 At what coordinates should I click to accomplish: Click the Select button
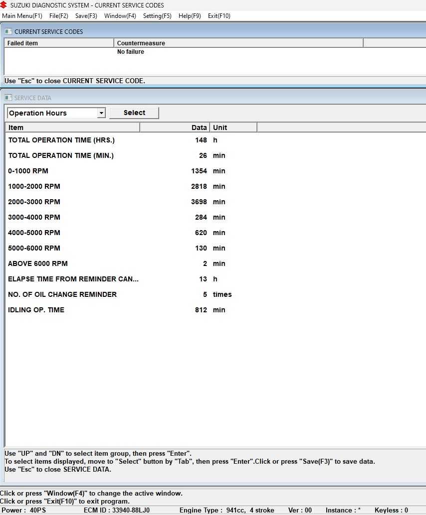134,113
